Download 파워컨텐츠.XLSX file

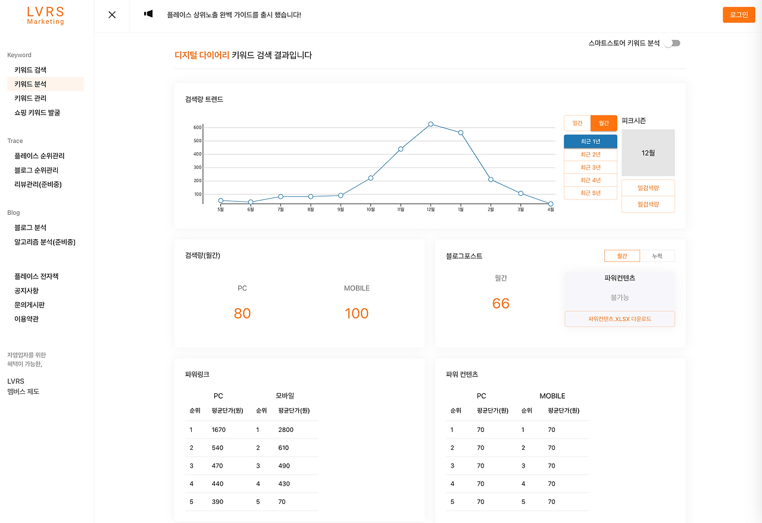(x=620, y=319)
